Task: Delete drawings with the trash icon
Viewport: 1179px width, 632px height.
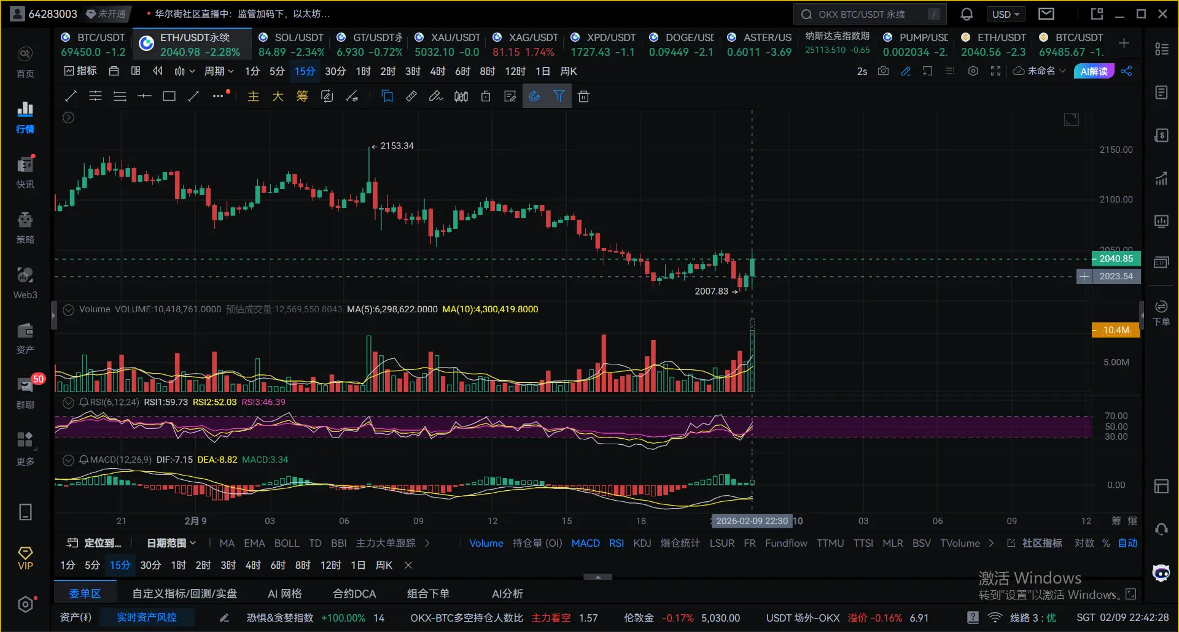Action: coord(584,96)
